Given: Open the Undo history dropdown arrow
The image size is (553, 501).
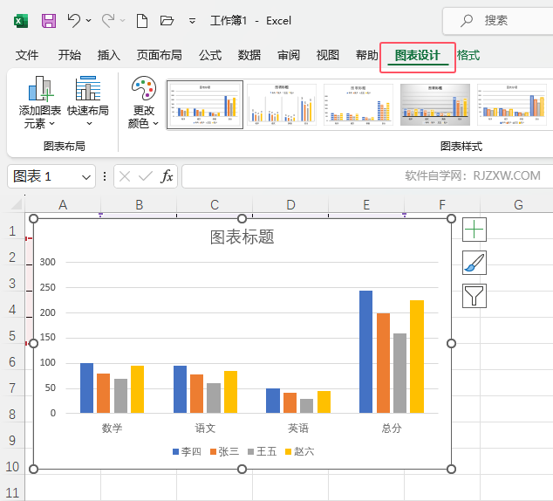Looking at the screenshot, I should pos(88,20).
